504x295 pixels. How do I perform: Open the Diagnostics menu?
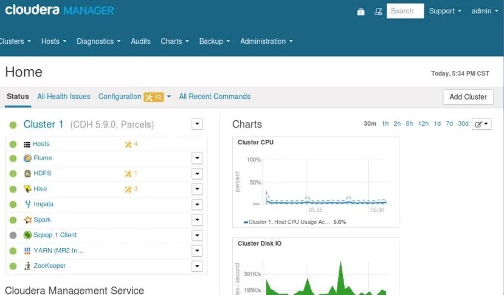click(98, 41)
